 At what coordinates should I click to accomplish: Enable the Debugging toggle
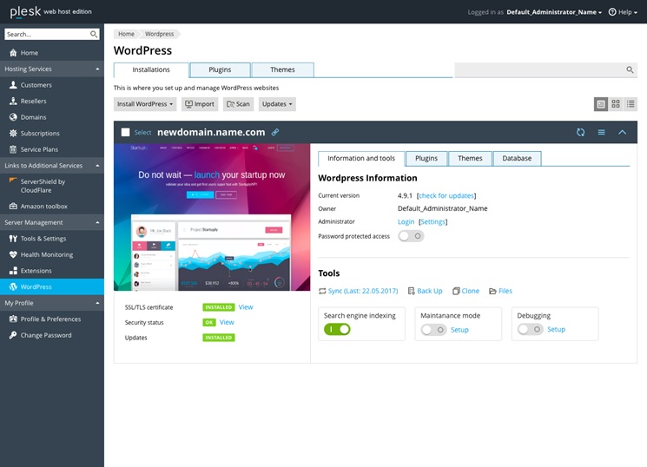pyautogui.click(x=531, y=329)
